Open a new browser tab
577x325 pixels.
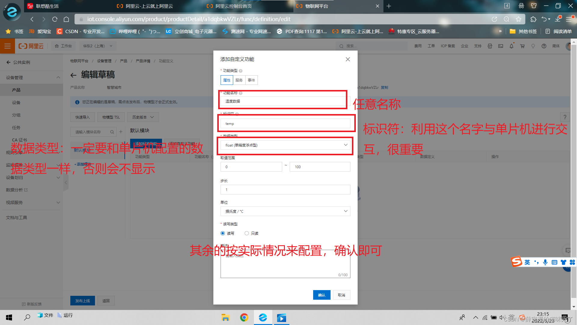(x=389, y=6)
